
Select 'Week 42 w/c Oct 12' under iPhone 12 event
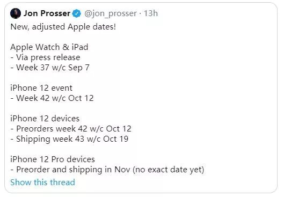click(x=52, y=98)
